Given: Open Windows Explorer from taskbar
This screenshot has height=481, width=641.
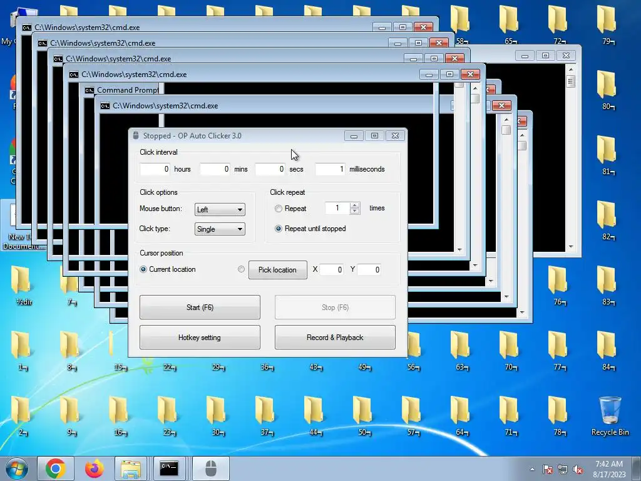Looking at the screenshot, I should click(130, 468).
